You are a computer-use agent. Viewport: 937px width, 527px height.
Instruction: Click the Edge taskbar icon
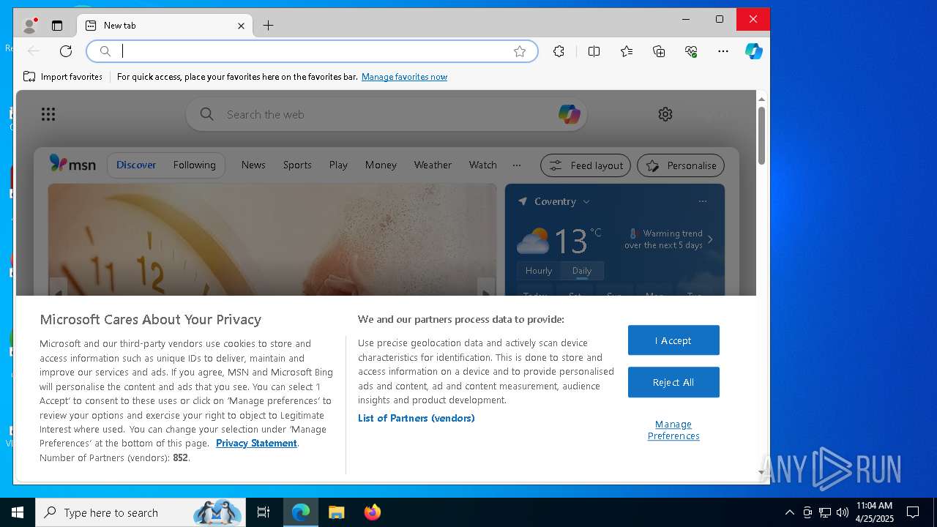[301, 512]
